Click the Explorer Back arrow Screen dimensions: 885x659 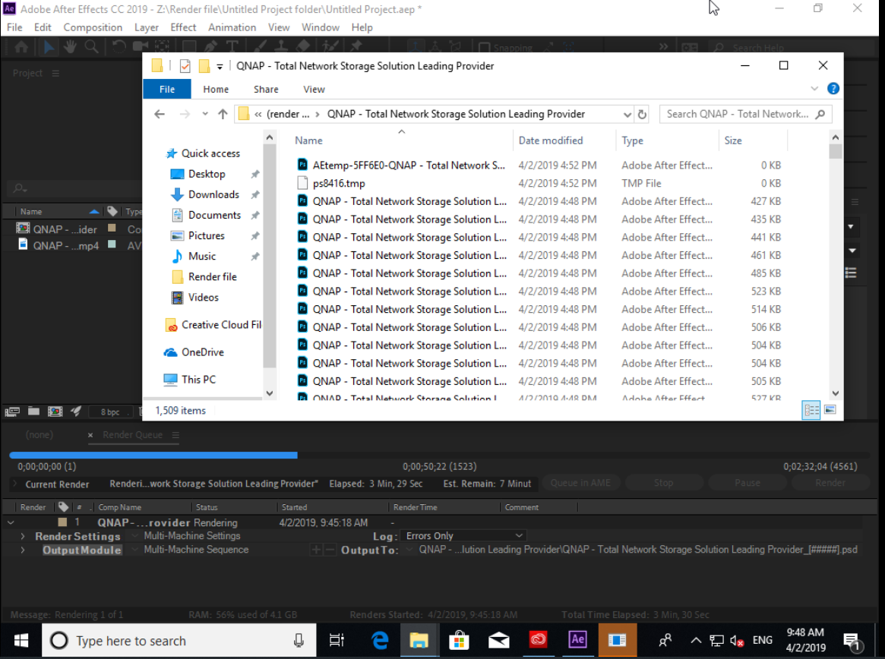click(x=160, y=114)
